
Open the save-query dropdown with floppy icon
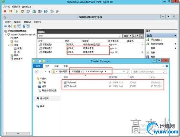pos(136,36)
